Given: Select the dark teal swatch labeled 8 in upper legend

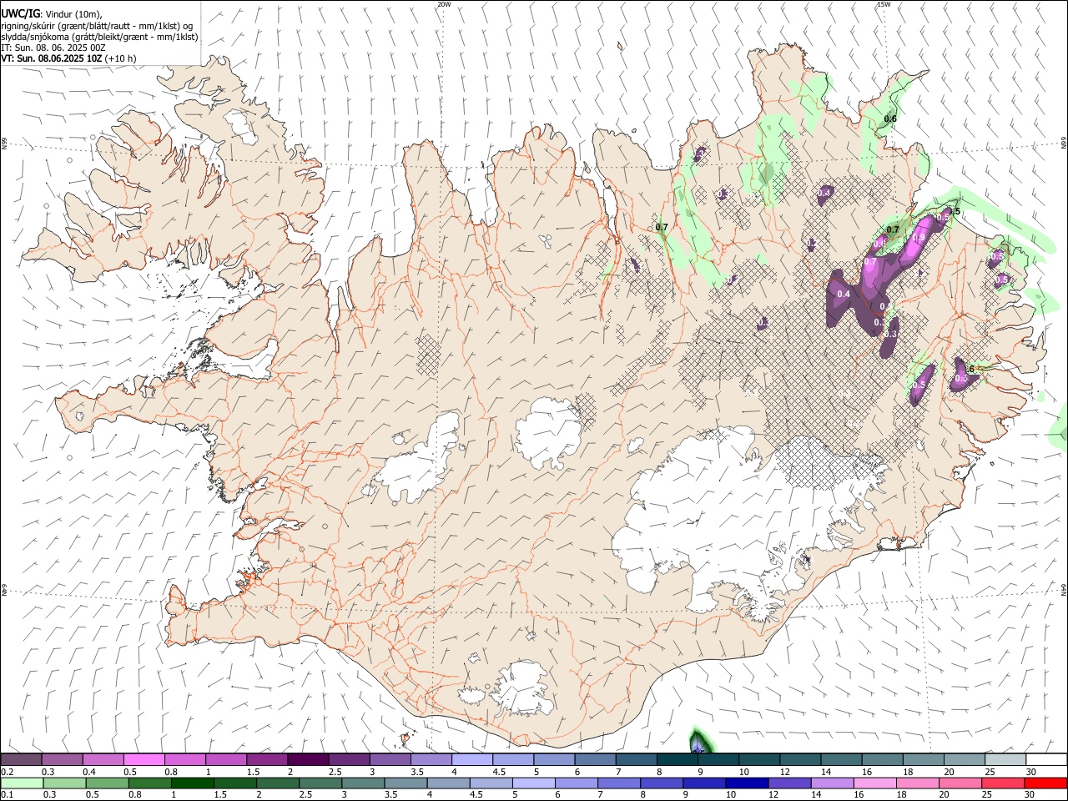Looking at the screenshot, I should point(677,759).
